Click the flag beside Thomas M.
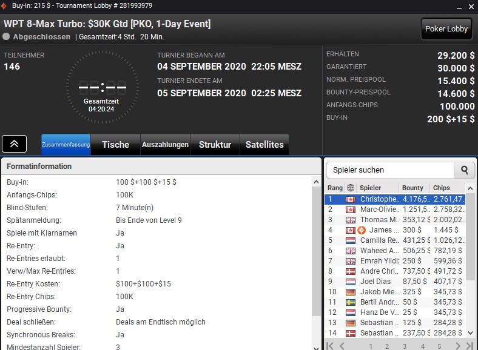 [x=351, y=220]
